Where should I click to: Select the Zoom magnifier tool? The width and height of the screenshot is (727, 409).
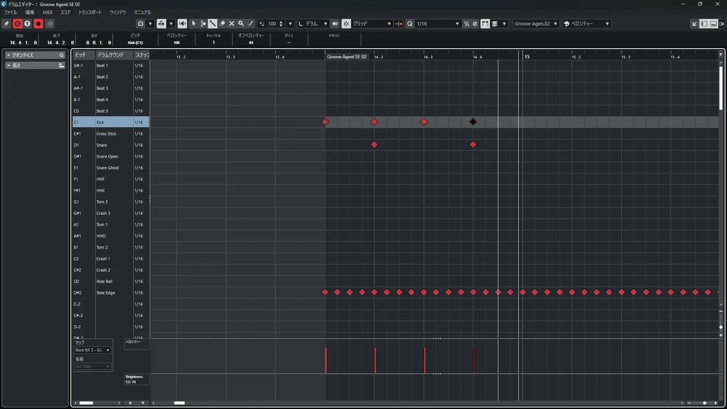point(241,23)
